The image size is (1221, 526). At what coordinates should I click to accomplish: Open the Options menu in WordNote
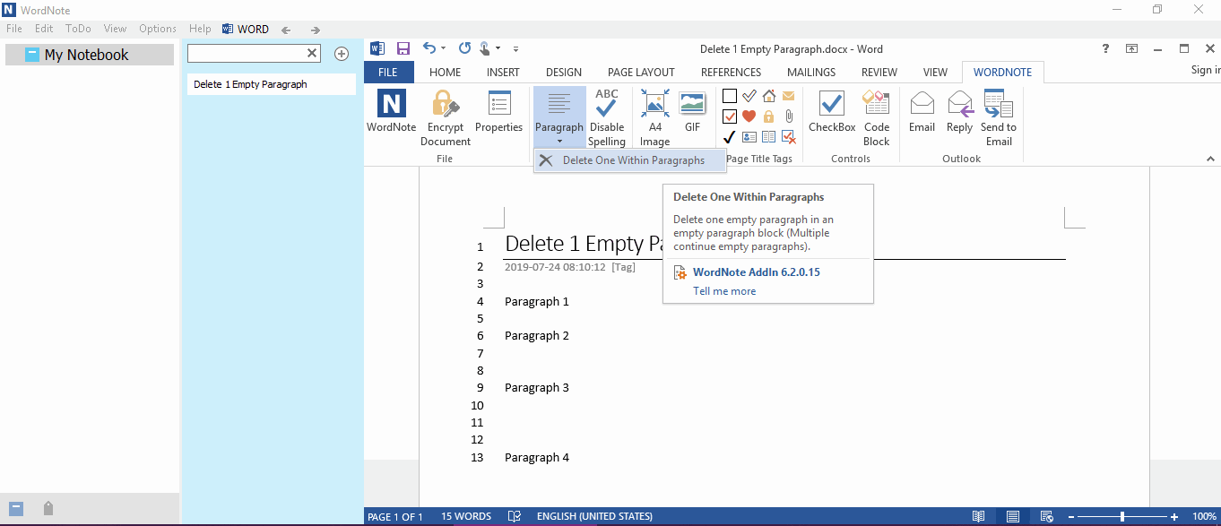[158, 29]
